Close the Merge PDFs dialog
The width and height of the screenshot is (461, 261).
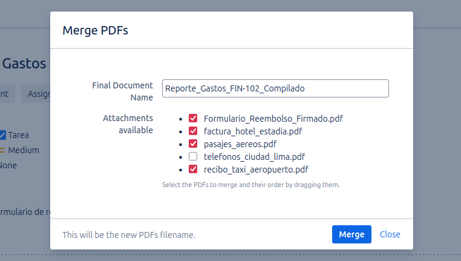390,234
